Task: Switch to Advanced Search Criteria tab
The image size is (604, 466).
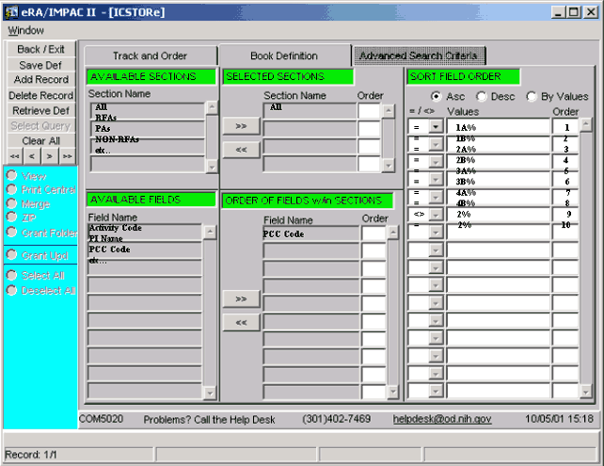Action: click(419, 56)
